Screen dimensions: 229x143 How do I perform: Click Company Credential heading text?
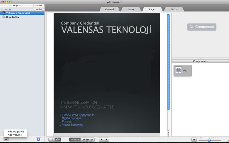80,23
